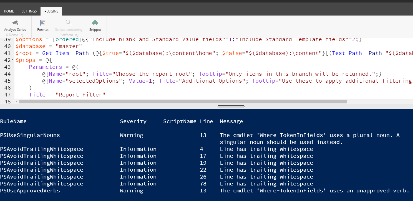Open the Snippet puzzle piece icon
Viewport: 413px width, 201px height.
95,23
